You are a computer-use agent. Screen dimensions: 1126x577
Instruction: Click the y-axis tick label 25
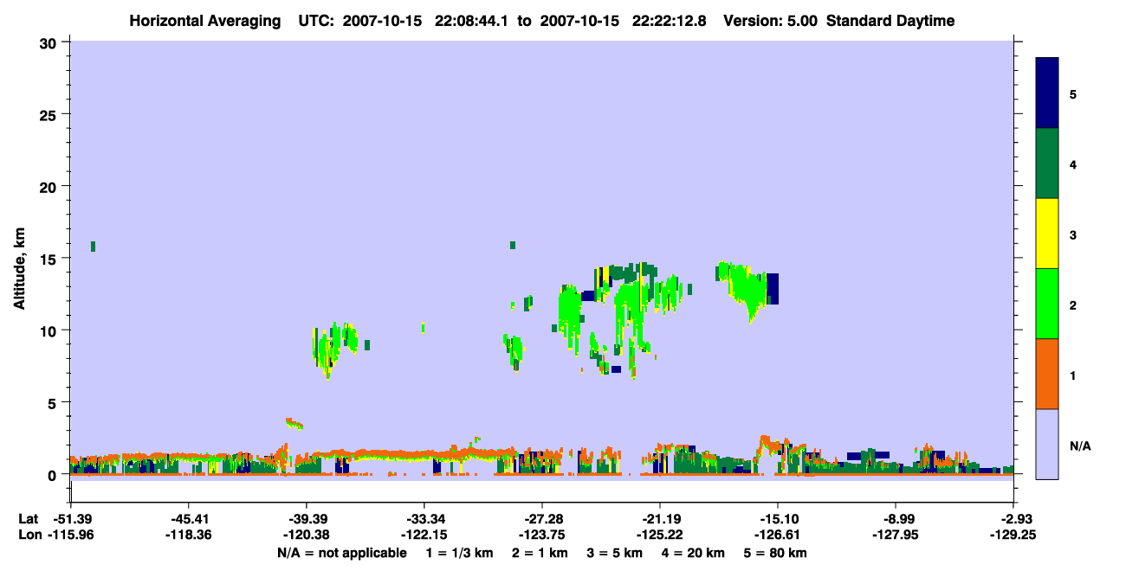pyautogui.click(x=50, y=114)
